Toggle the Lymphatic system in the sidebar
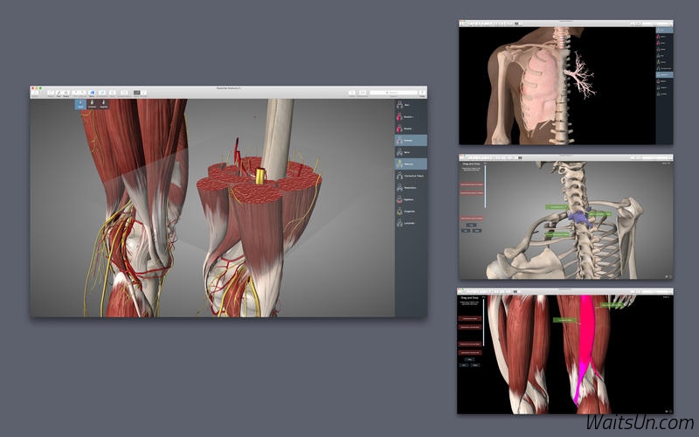Screen dimensions: 699x437 411,223
